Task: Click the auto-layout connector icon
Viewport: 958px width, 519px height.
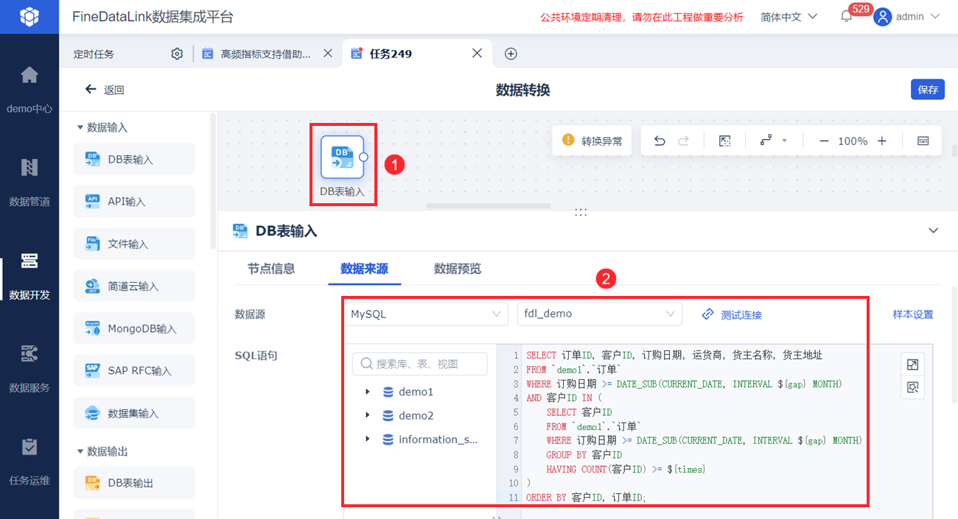Action: (766, 141)
